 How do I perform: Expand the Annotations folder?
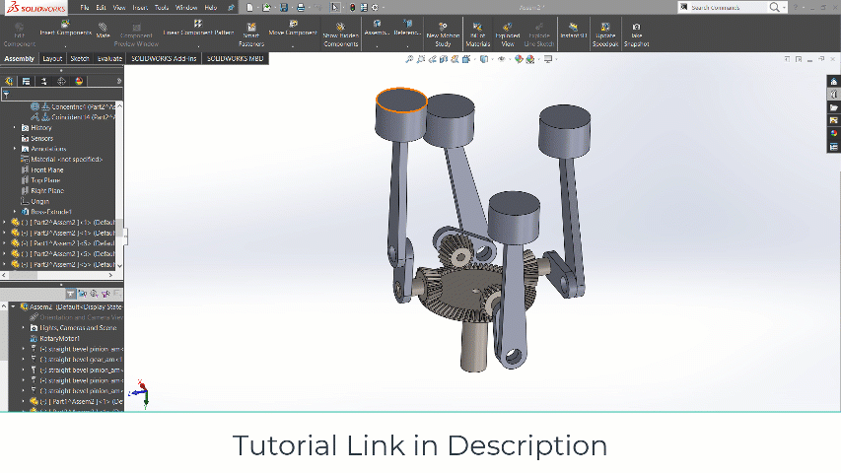tap(15, 149)
